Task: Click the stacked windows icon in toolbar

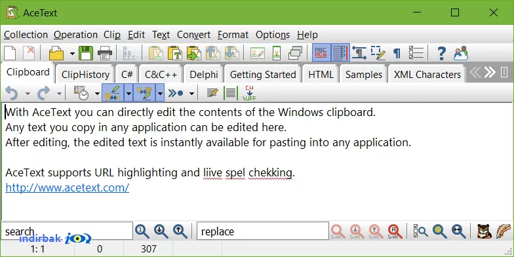Action: click(x=295, y=53)
